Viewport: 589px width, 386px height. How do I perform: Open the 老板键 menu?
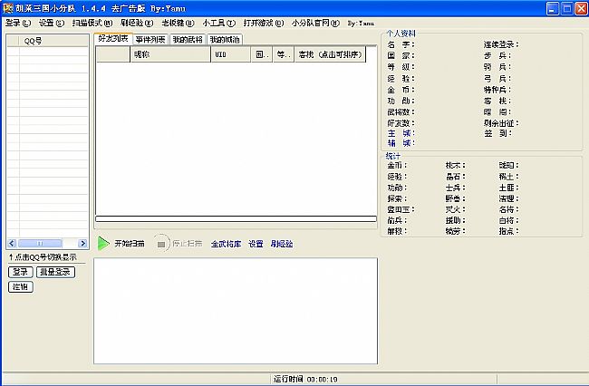178,23
